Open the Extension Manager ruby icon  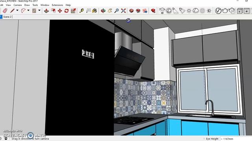(x=153, y=11)
